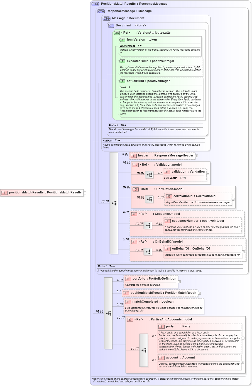
Task: Expand the account : Account node
Action: (x=243, y=362)
